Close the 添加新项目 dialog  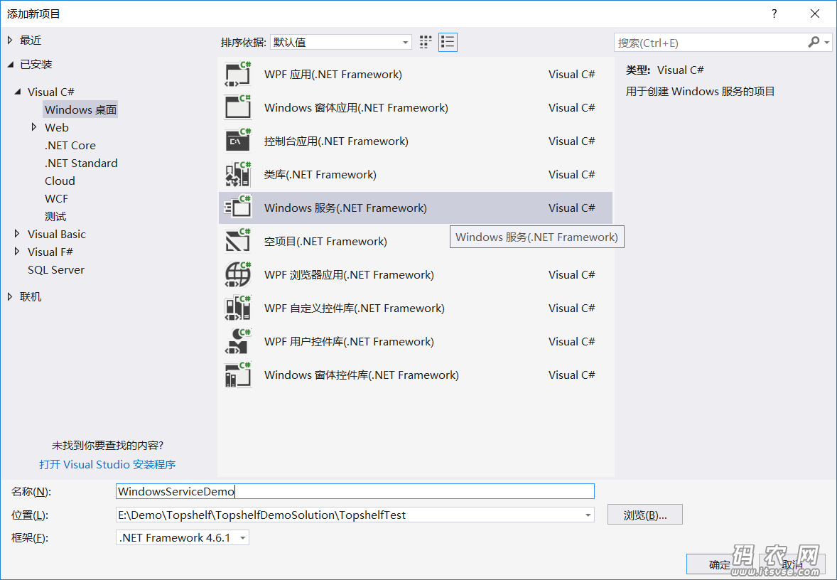coord(814,14)
